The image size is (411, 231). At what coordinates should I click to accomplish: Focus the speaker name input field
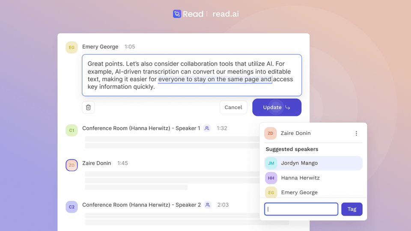pos(301,209)
